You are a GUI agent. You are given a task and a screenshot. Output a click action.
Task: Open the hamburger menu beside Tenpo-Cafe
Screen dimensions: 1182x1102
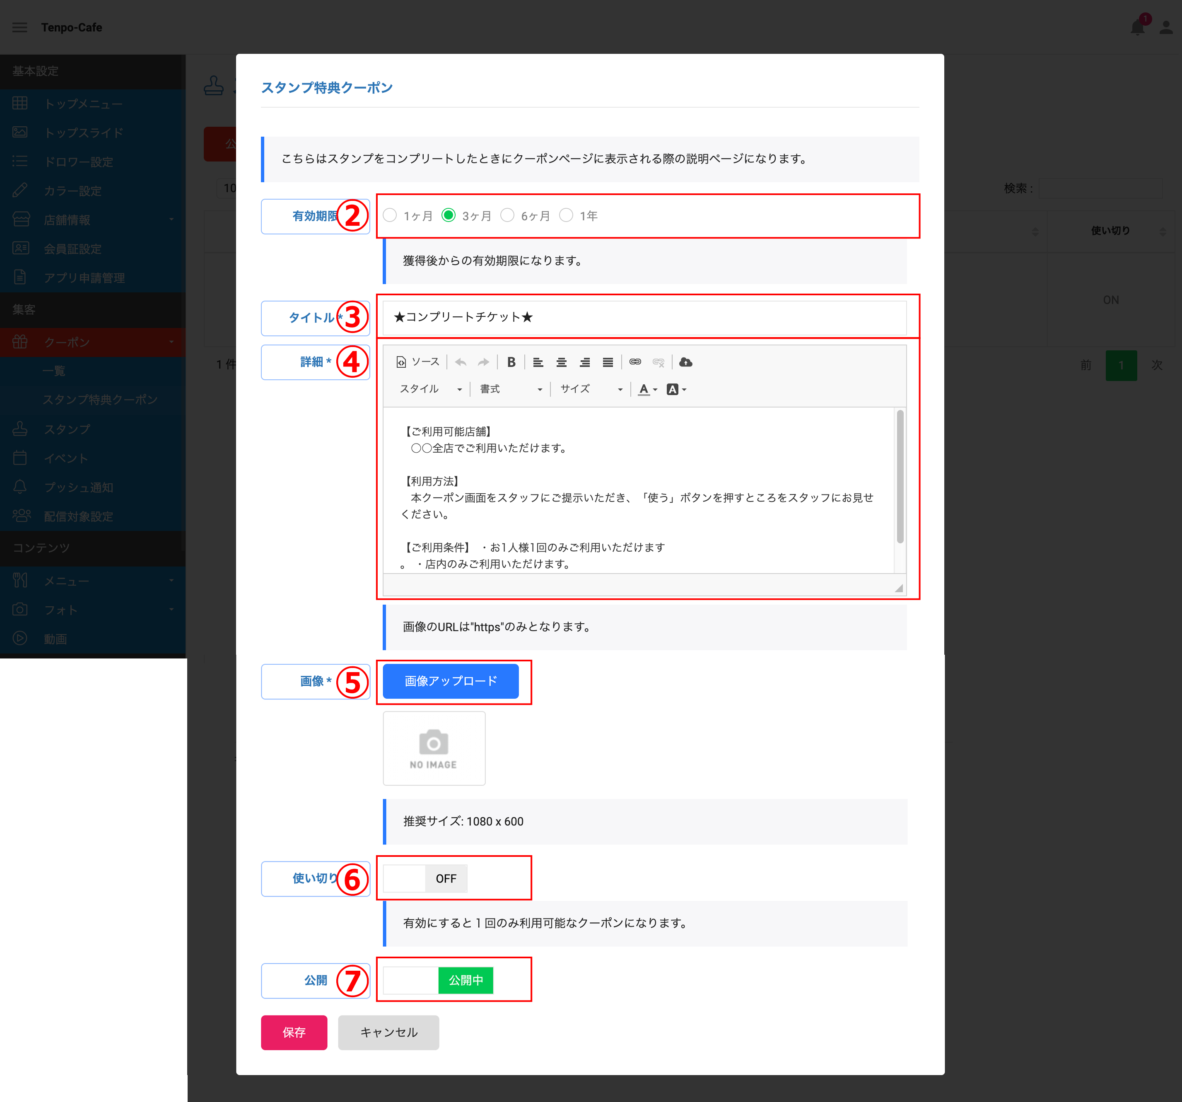pos(19,27)
